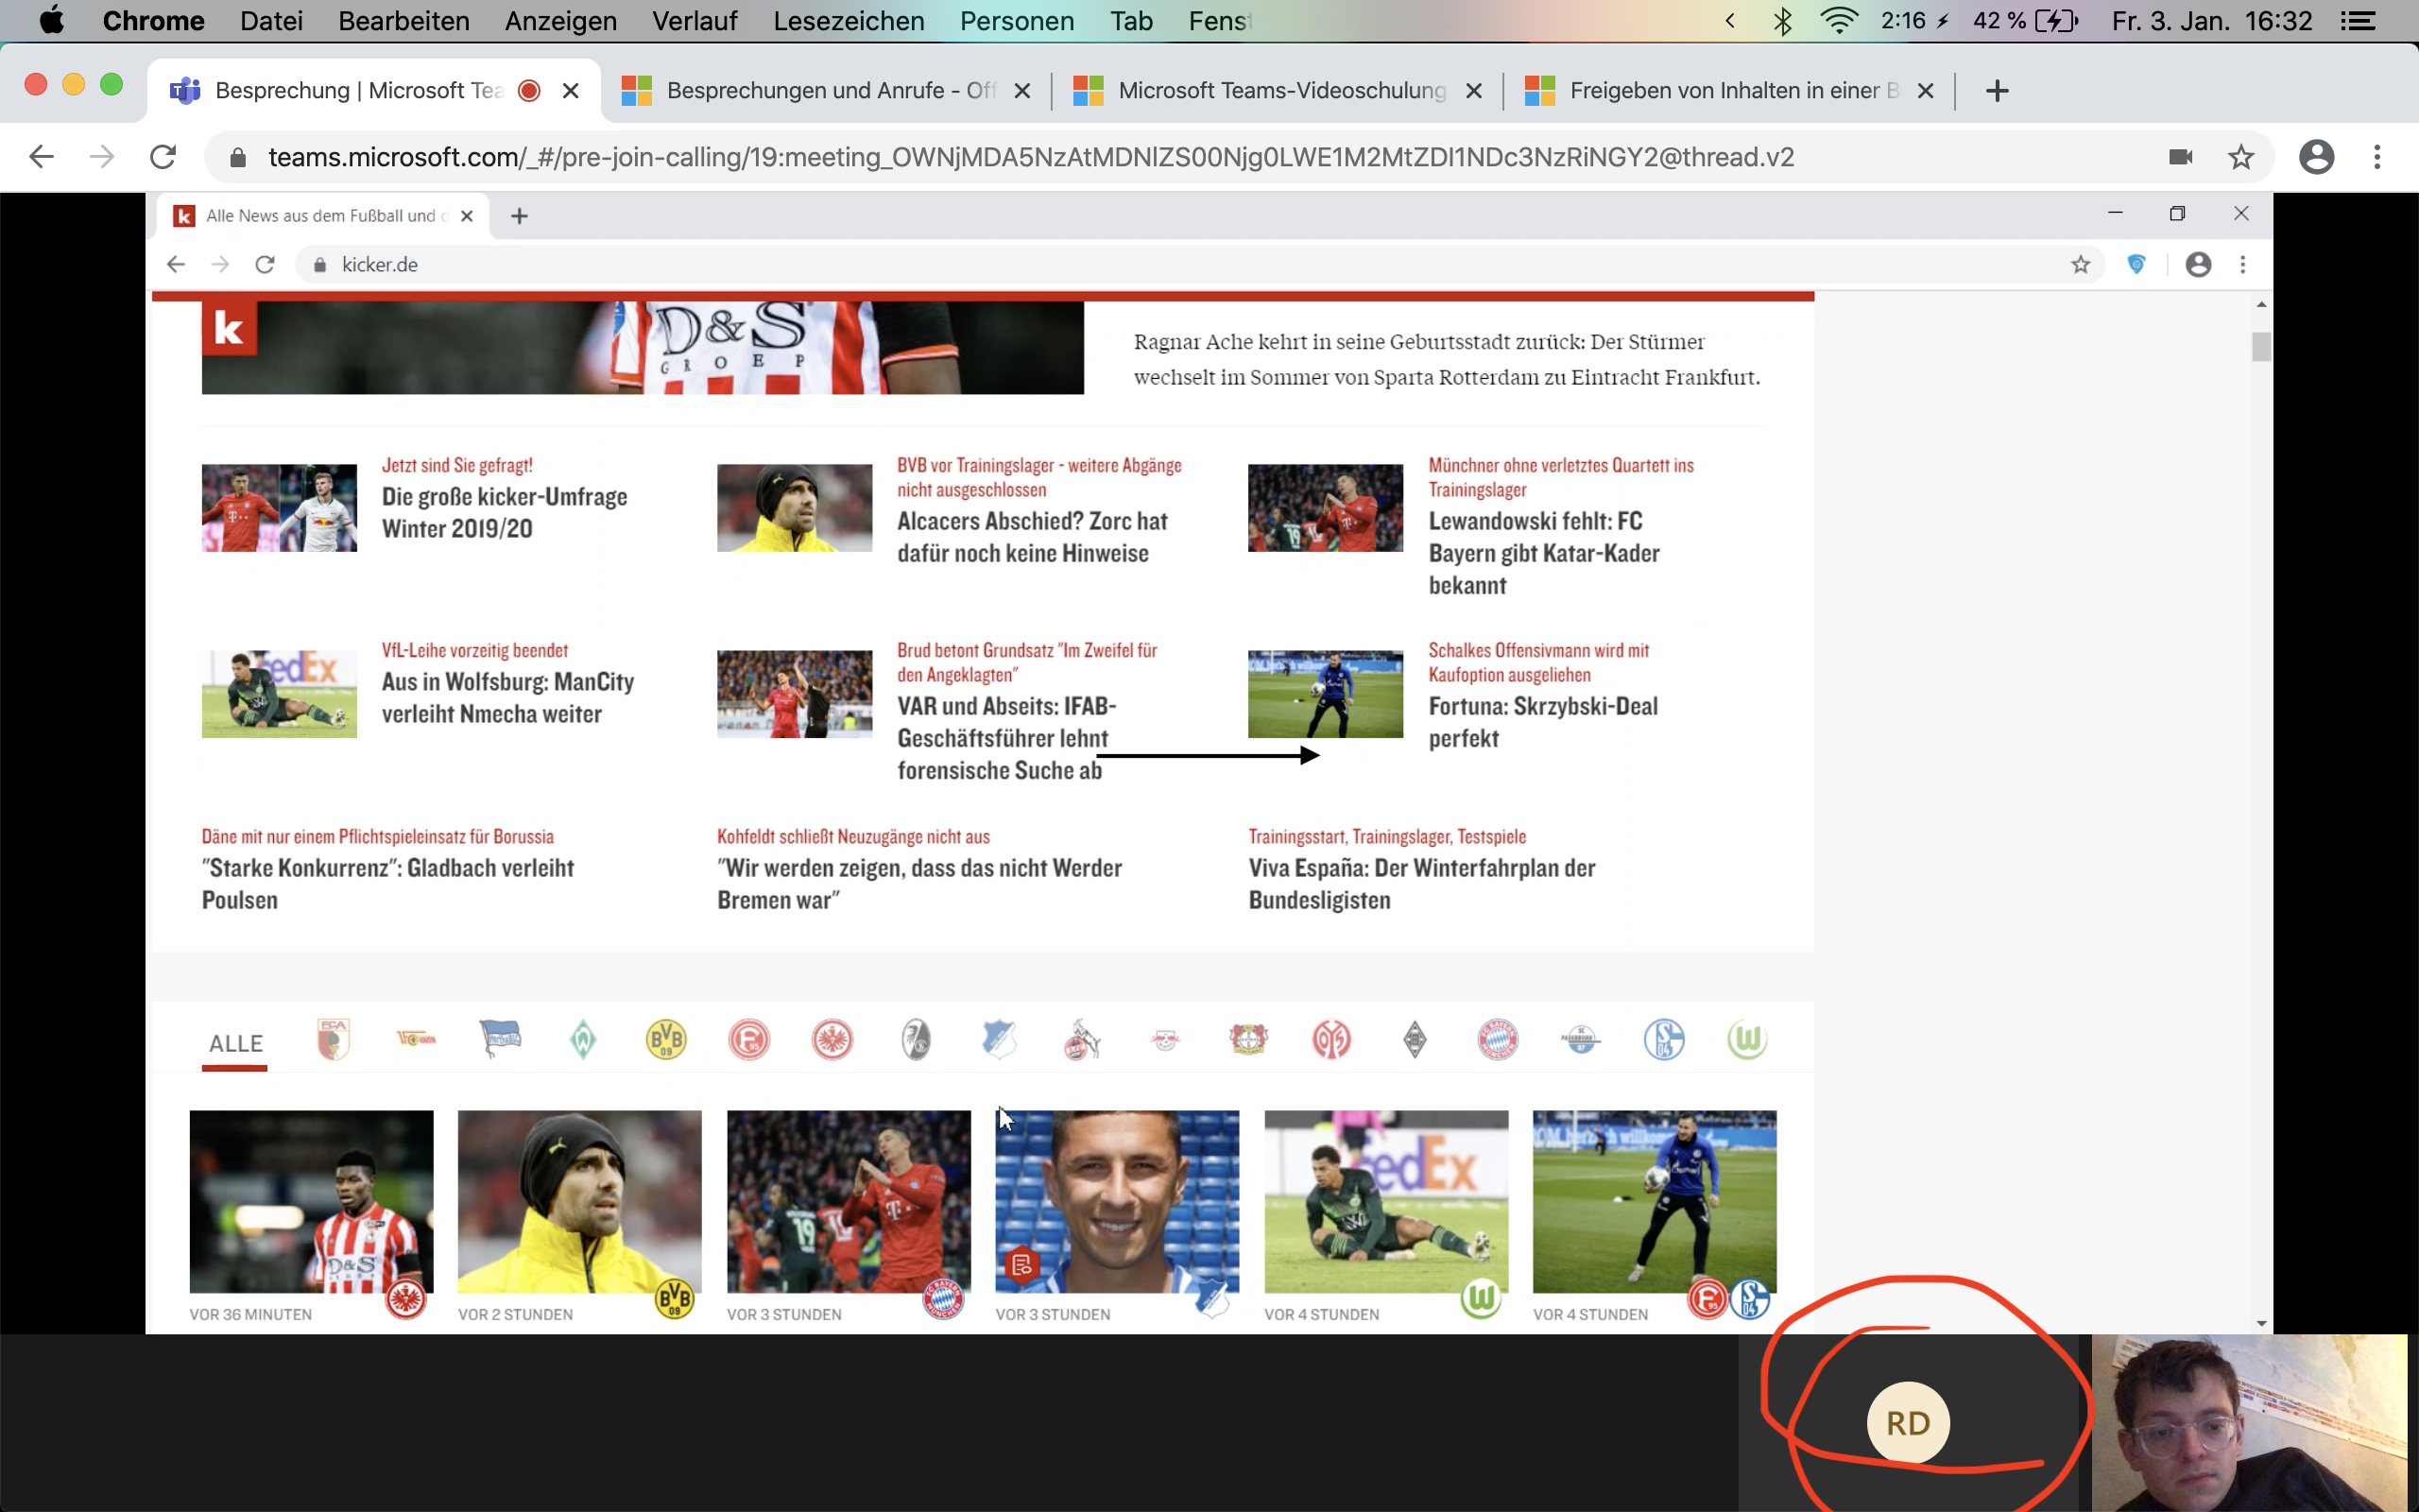Open 'Alcacers Abschied? Zorc hat dafür' headline
The image size is (2419, 1512).
pos(1033,537)
